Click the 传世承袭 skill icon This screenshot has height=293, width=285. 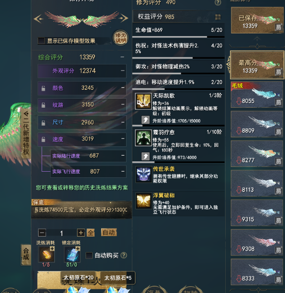click(143, 174)
